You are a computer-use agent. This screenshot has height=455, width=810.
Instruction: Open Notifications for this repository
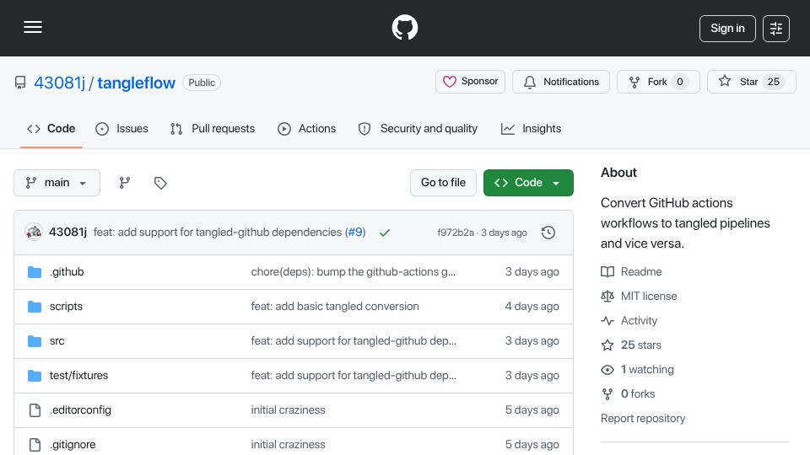[x=561, y=82]
